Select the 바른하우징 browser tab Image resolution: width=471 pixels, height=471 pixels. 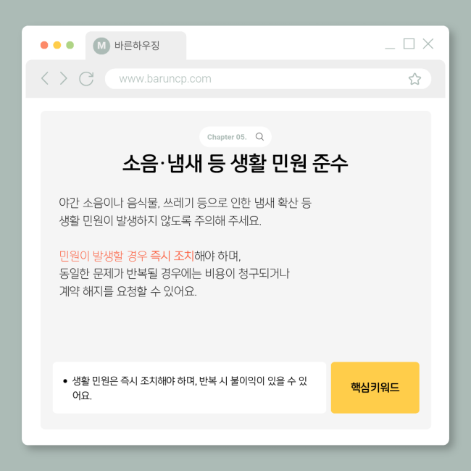pyautogui.click(x=136, y=46)
